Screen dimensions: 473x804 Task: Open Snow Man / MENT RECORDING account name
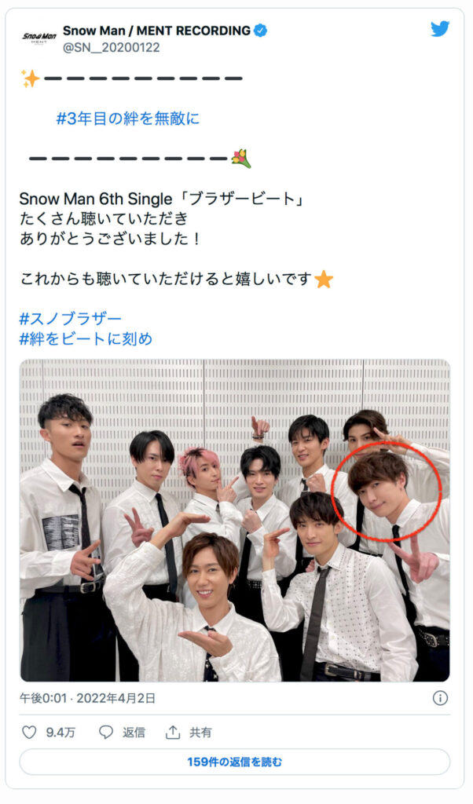pyautogui.click(x=156, y=31)
